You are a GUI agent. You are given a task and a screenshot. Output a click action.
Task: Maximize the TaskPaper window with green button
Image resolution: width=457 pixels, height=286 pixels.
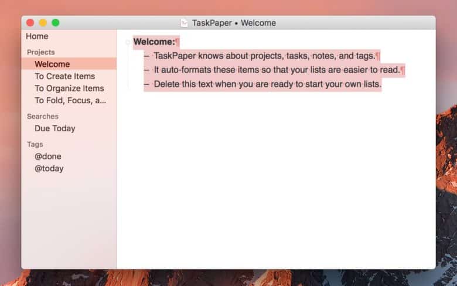56,23
